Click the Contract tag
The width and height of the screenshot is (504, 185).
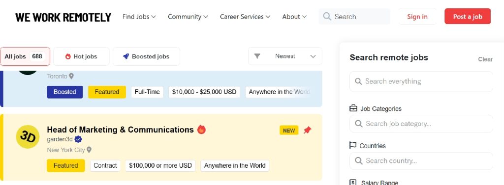105,165
